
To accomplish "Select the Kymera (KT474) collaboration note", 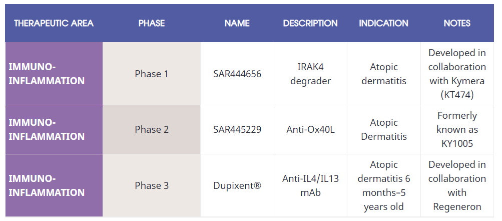I will [457, 74].
